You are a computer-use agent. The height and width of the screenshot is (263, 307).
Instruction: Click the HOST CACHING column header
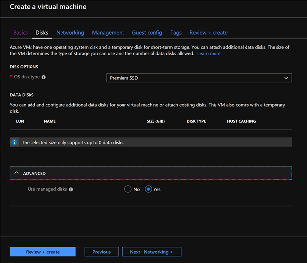242,121
